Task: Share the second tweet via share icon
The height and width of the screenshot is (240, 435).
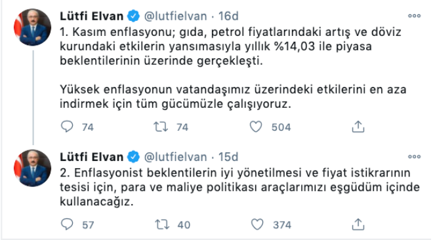Action: (x=358, y=224)
